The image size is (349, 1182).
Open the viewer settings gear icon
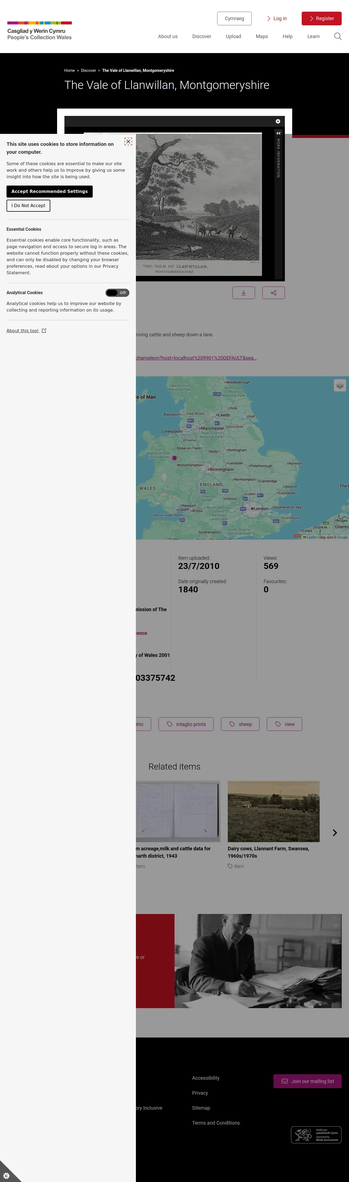pos(278,121)
